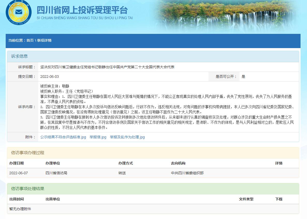Click the 办理单位 column header
307x219 pixels.
pos(53,163)
